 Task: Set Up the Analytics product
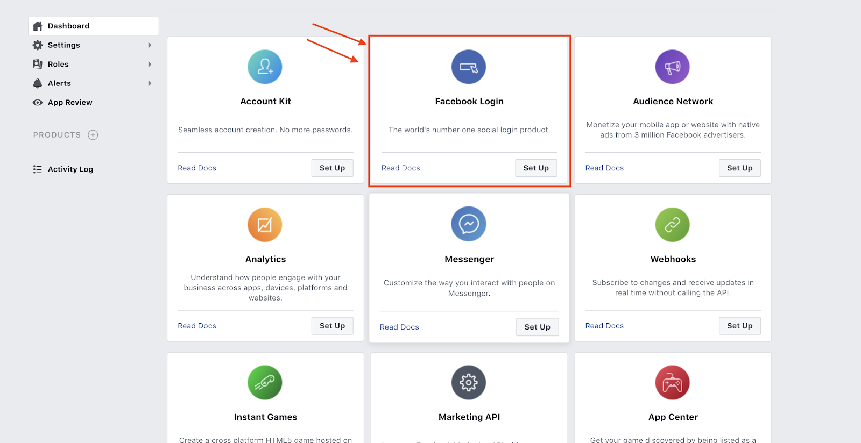coord(332,326)
